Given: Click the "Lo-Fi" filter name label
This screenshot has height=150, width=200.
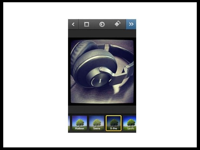Looking at the screenshot, I should 130,128.
